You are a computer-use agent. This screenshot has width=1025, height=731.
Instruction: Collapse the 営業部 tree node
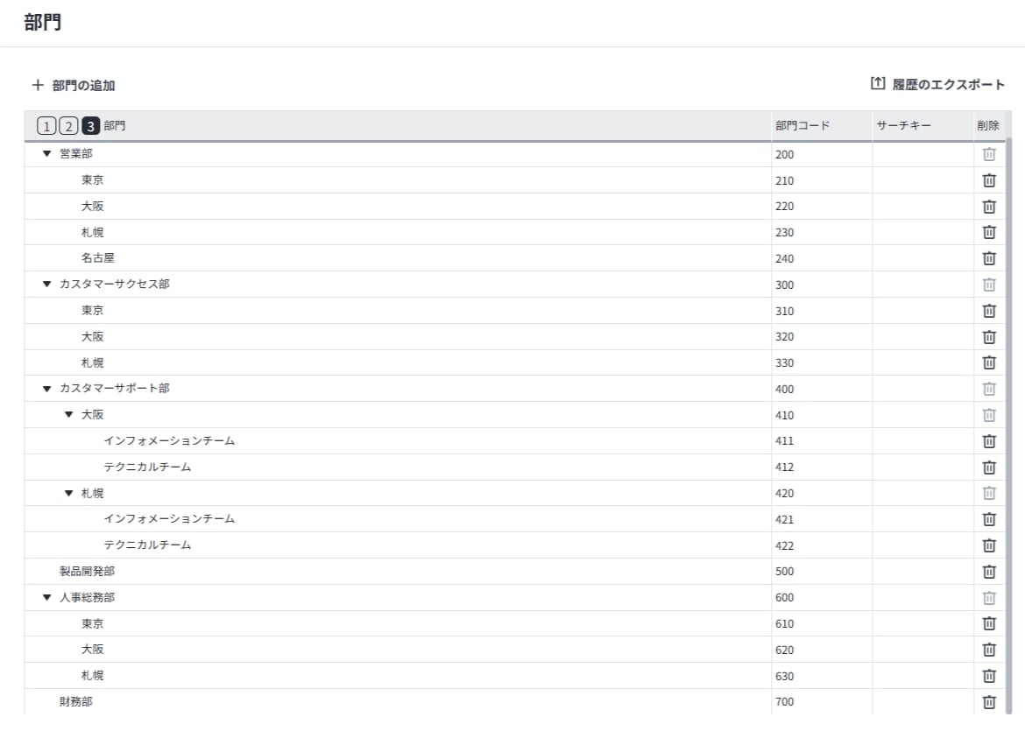pyautogui.click(x=46, y=154)
